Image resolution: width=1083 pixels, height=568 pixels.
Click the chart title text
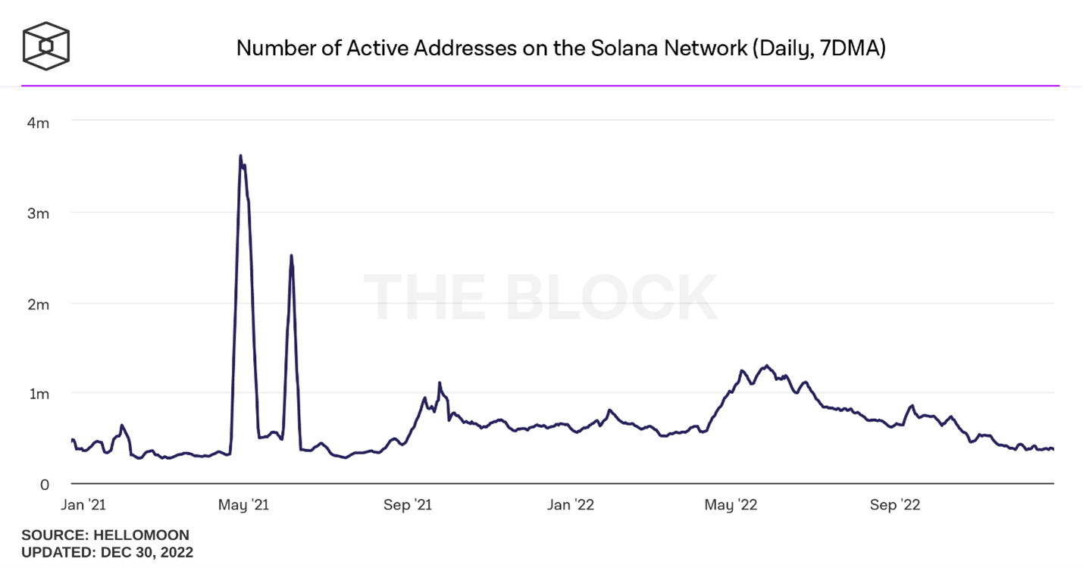561,48
